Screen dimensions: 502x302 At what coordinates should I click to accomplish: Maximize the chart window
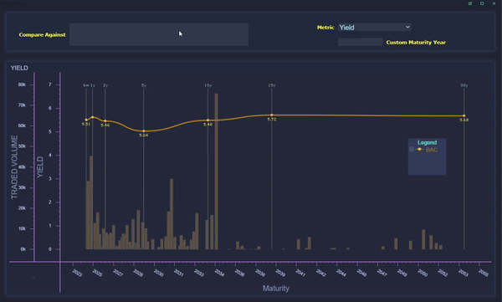tap(482, 3)
